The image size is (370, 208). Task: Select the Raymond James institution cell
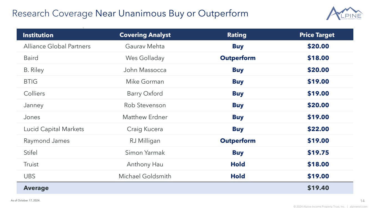click(47, 141)
